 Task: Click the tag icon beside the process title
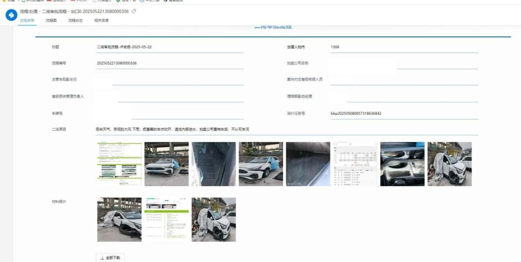click(x=134, y=11)
